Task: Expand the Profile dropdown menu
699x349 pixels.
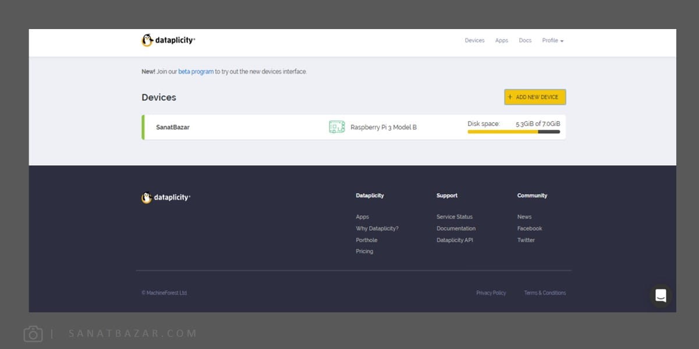Action: point(553,41)
